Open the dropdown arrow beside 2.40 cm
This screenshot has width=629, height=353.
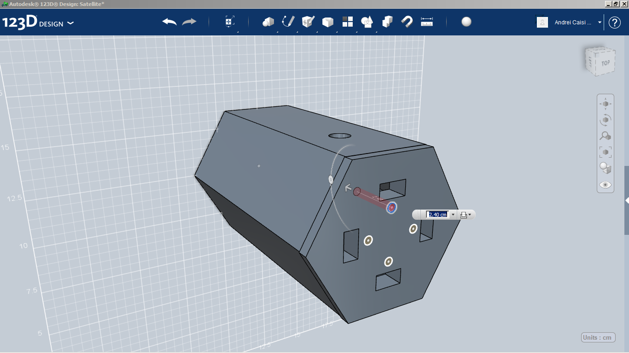453,215
